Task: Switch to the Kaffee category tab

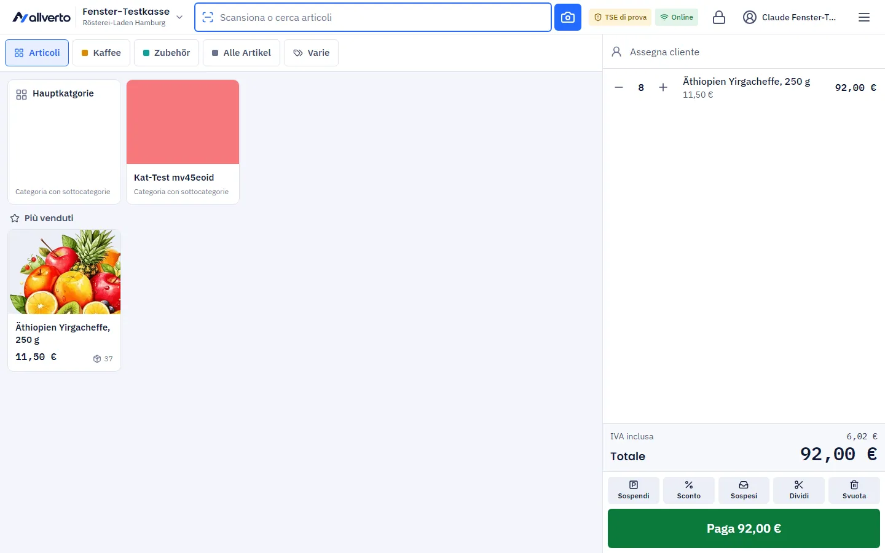Action: pyautogui.click(x=101, y=53)
